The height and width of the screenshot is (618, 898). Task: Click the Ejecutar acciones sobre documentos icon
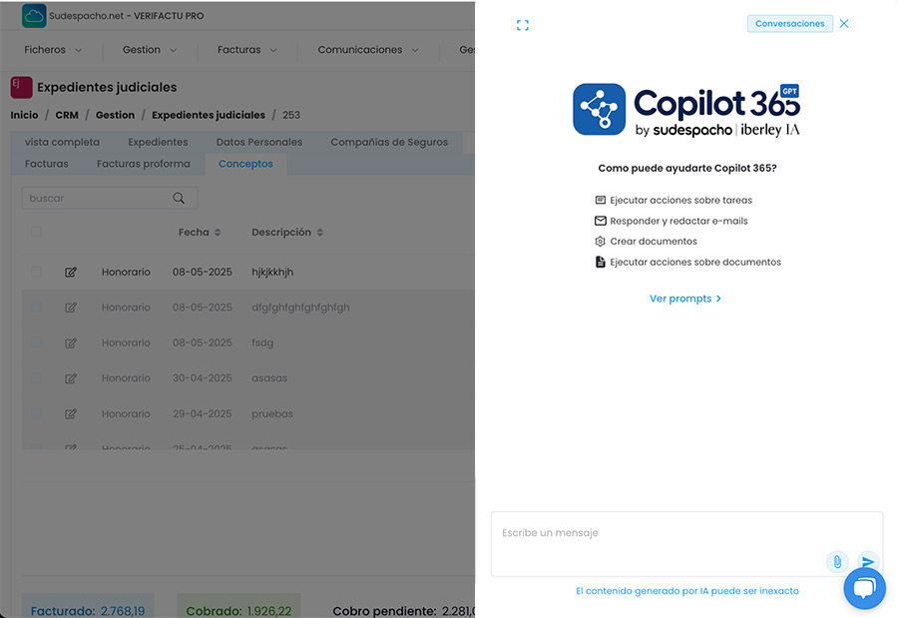[600, 262]
